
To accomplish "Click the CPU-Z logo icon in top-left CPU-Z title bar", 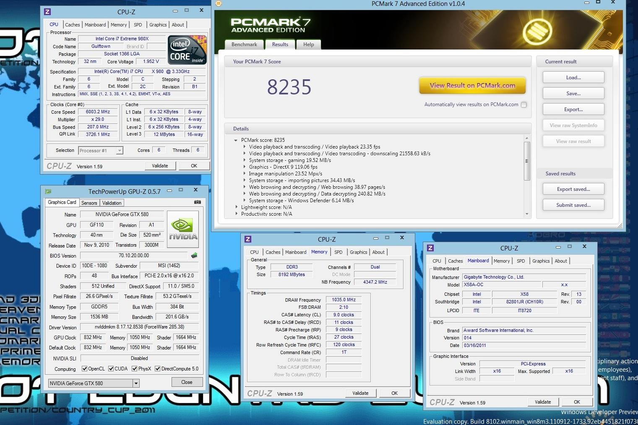I will point(47,12).
